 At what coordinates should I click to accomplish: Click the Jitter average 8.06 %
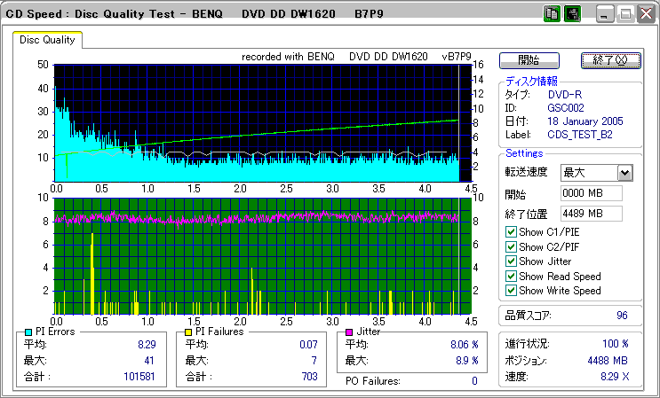(x=465, y=345)
